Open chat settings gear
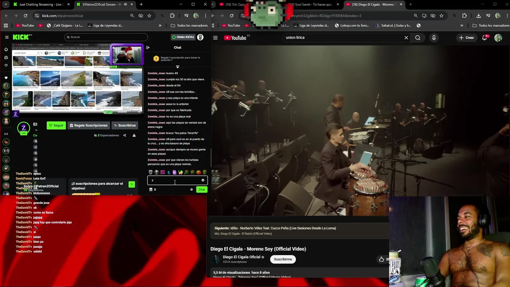 pyautogui.click(x=191, y=189)
